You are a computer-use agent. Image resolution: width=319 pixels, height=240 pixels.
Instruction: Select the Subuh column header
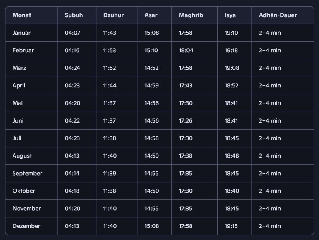click(74, 15)
